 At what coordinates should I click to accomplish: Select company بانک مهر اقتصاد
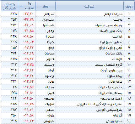click(x=111, y=31)
